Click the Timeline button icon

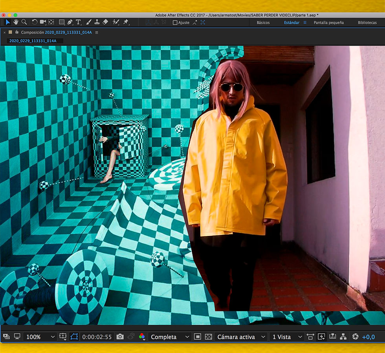click(332, 337)
